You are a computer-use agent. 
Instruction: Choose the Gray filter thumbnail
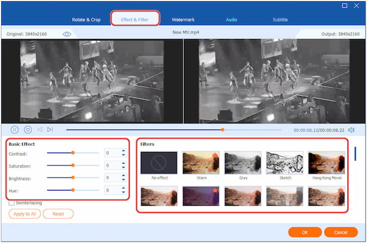[x=243, y=163]
